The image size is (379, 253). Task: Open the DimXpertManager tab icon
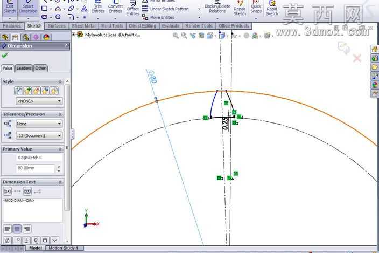pyautogui.click(x=36, y=37)
